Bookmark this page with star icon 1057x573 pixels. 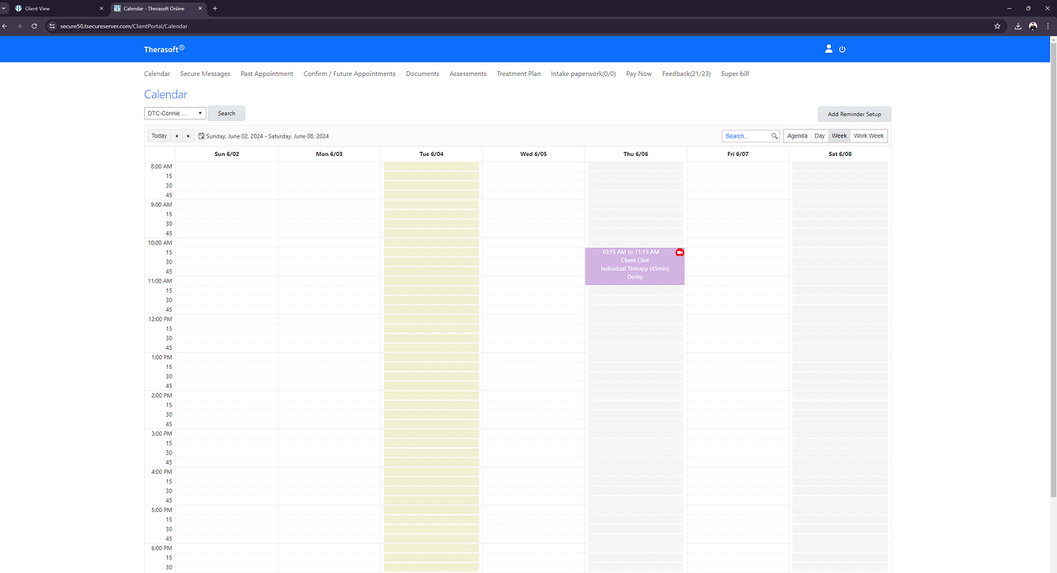(998, 26)
